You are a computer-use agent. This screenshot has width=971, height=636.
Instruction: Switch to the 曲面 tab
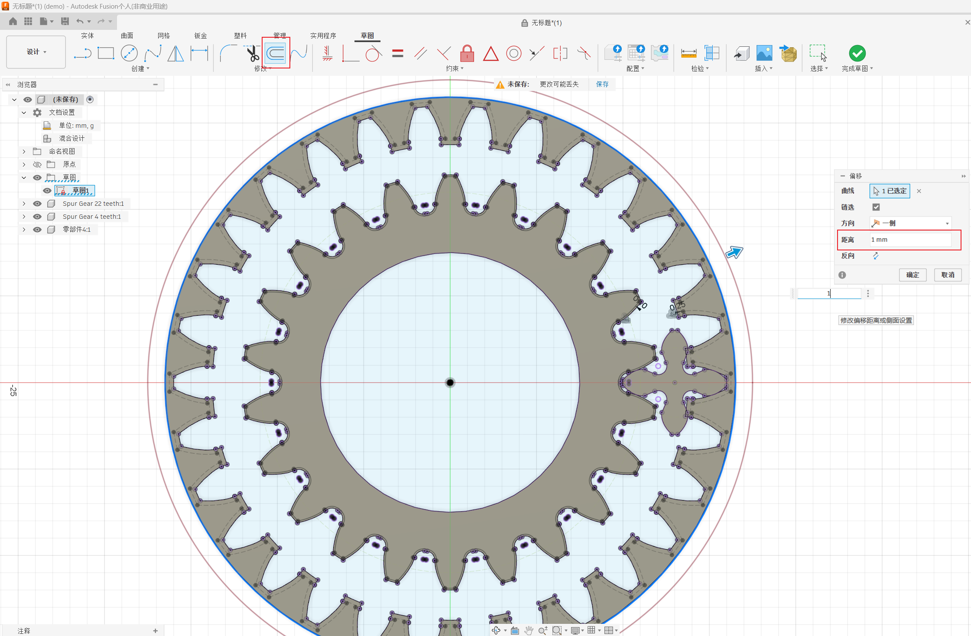click(127, 36)
